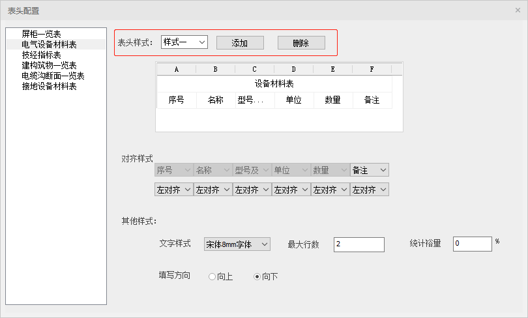The height and width of the screenshot is (318, 528).
Task: Open the 文字样式 dropdown showing 宋体8mm字体
Action: pos(237,244)
